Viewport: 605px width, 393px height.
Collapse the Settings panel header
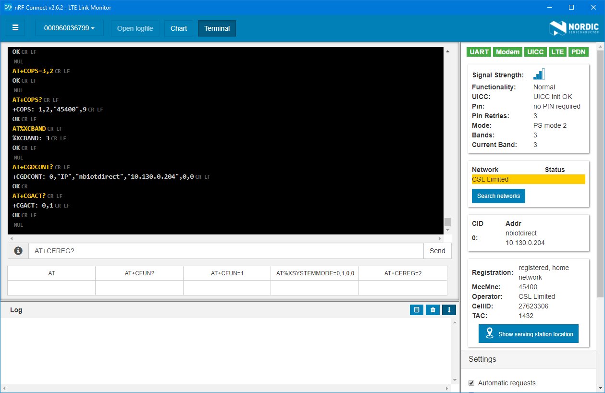click(529, 359)
